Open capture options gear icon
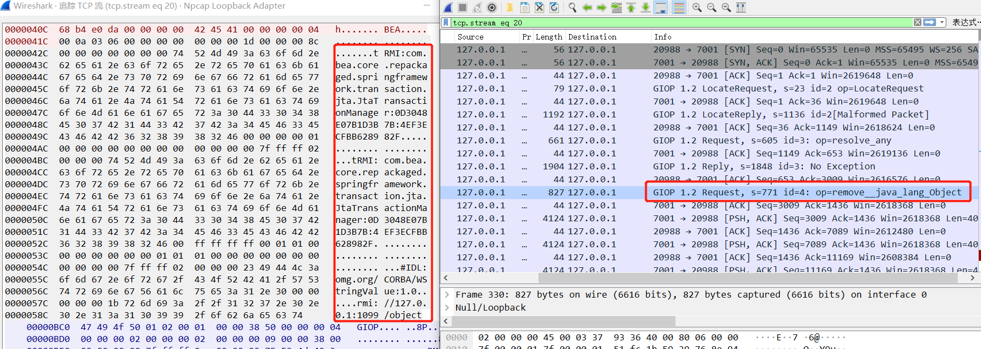 (x=492, y=8)
